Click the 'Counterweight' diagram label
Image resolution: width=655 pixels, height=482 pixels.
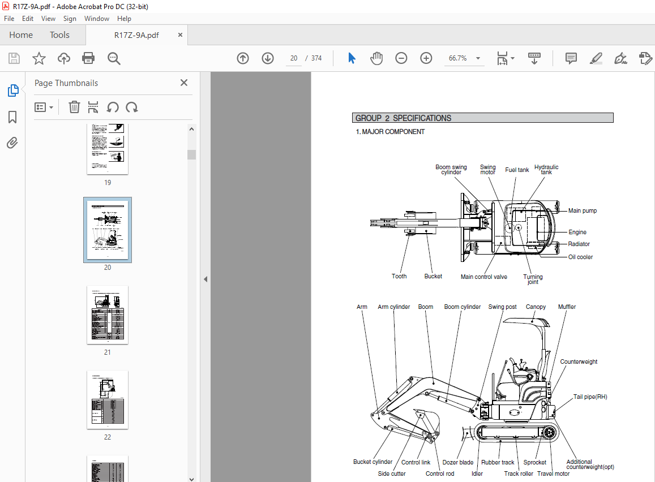tap(579, 362)
